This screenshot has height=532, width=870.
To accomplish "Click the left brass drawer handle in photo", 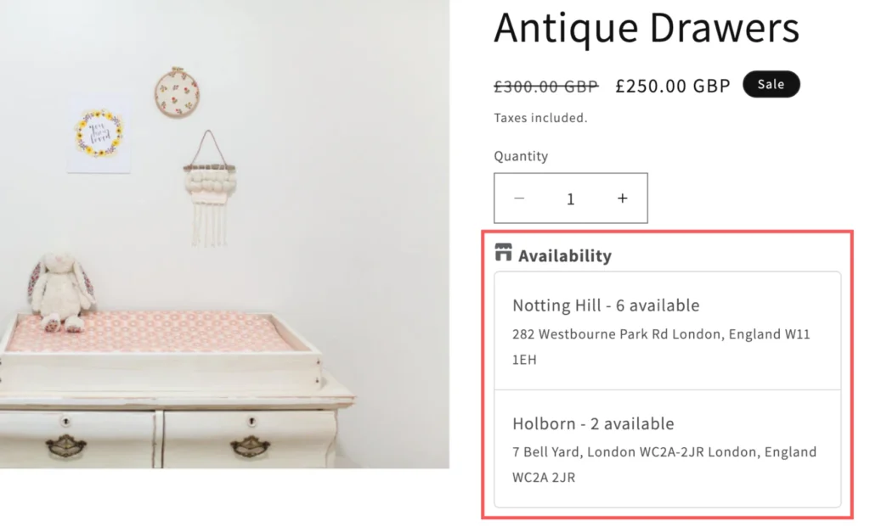I will pyautogui.click(x=65, y=445).
